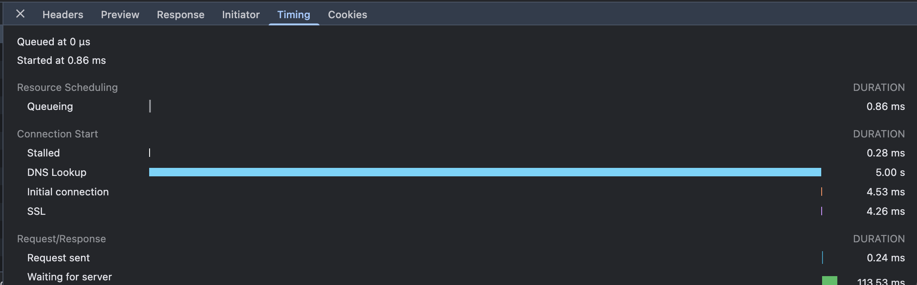This screenshot has height=285, width=917.
Task: Click the Request/Response section heading
Action: click(x=61, y=239)
